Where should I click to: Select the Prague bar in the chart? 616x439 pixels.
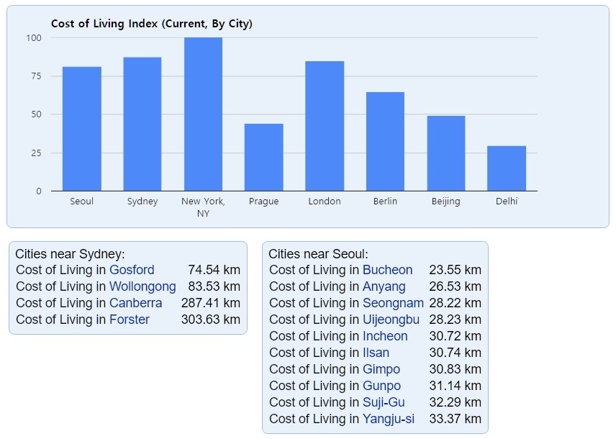[x=263, y=157]
